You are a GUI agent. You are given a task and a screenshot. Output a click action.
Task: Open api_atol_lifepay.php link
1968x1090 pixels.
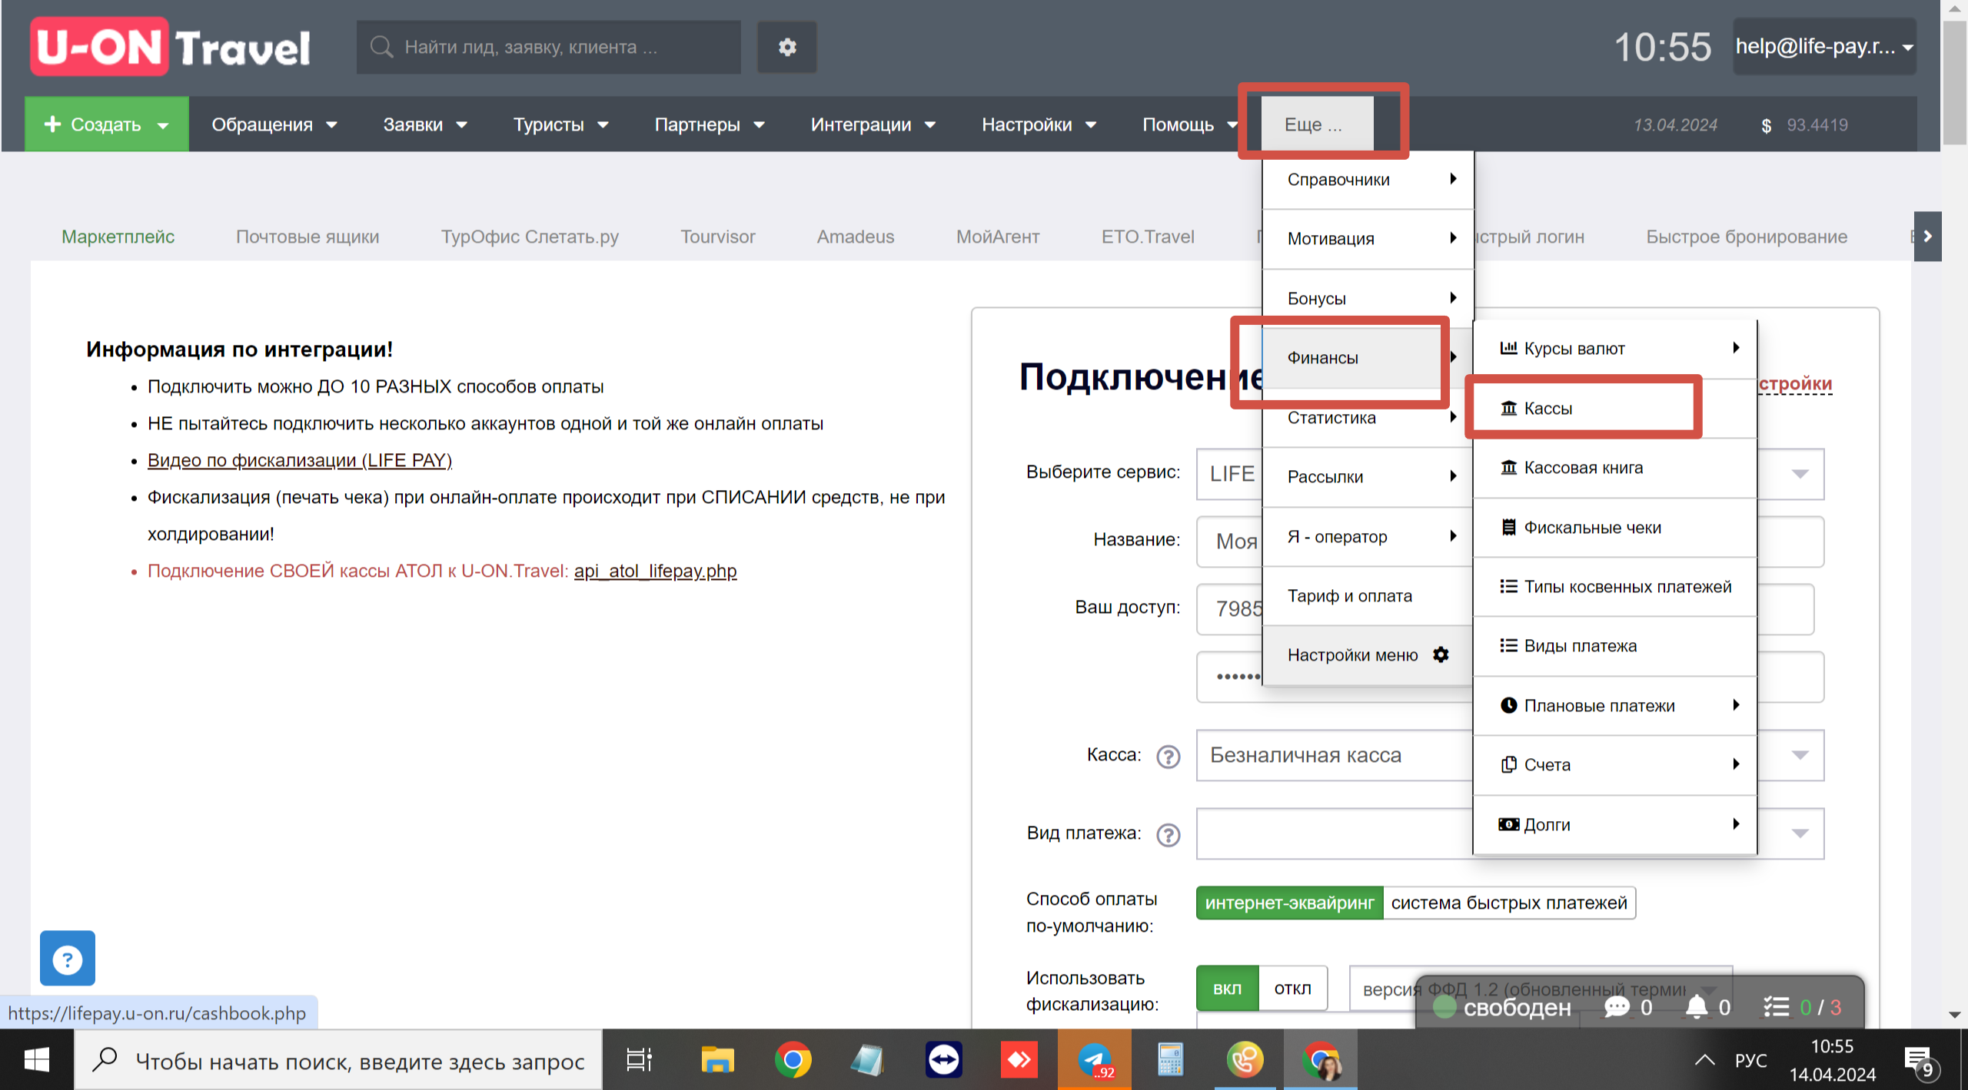[655, 571]
